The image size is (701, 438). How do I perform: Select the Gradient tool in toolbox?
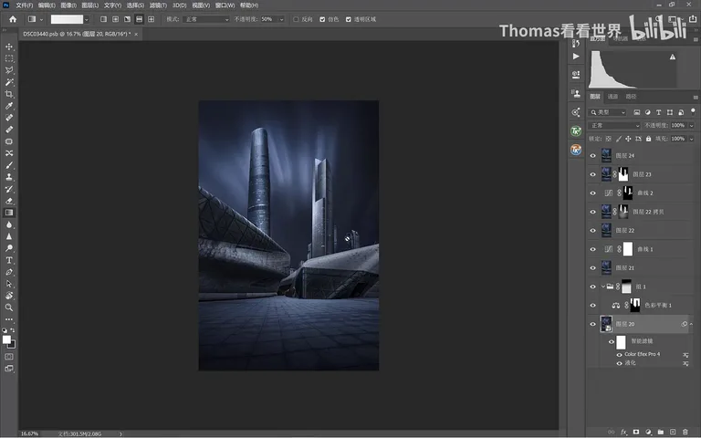[x=9, y=213]
